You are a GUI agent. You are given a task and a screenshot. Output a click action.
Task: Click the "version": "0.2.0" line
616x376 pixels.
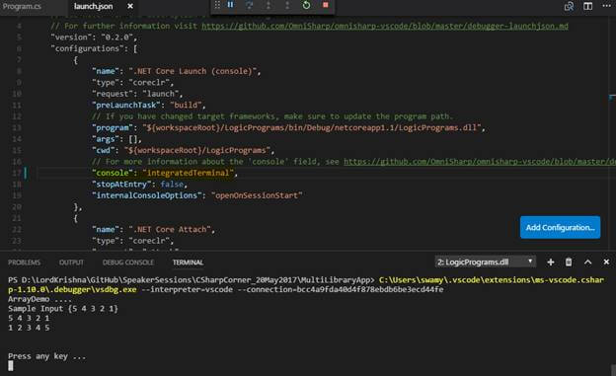coord(94,38)
